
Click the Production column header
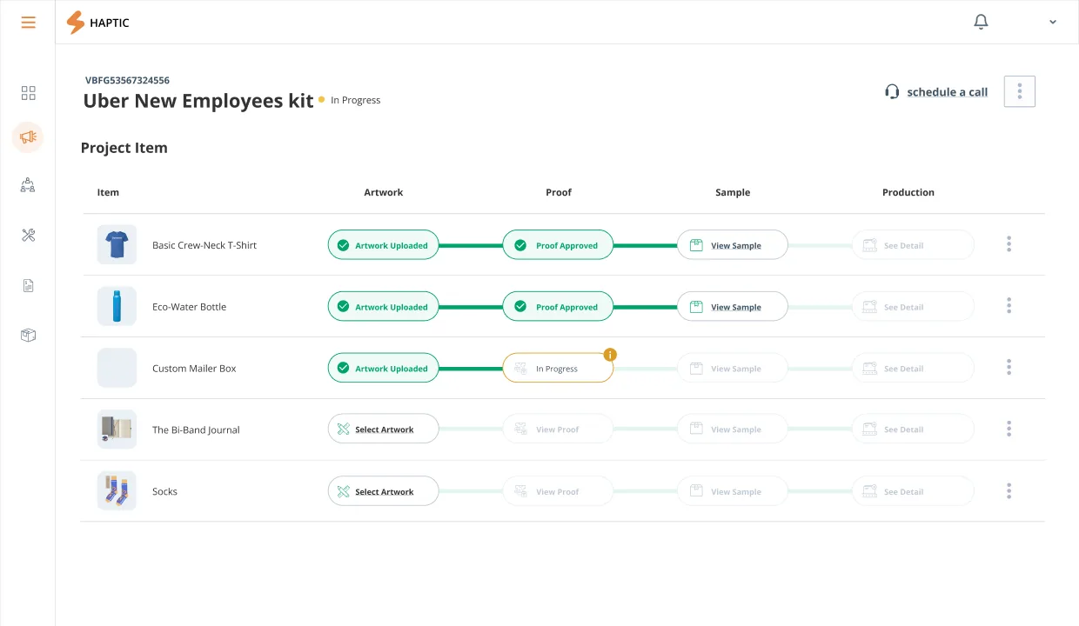908,192
